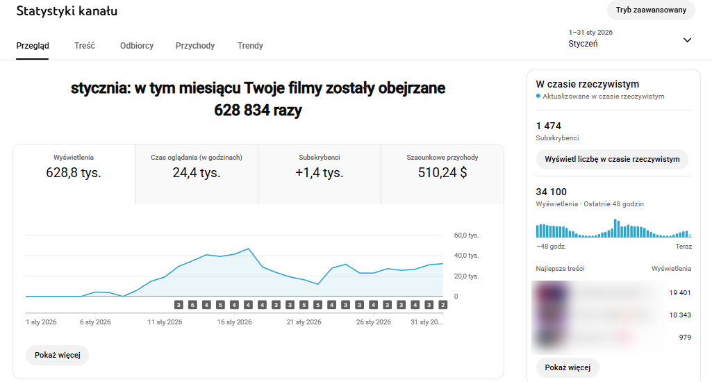Click Pokaż więcej in the real-time panel

[x=568, y=367]
